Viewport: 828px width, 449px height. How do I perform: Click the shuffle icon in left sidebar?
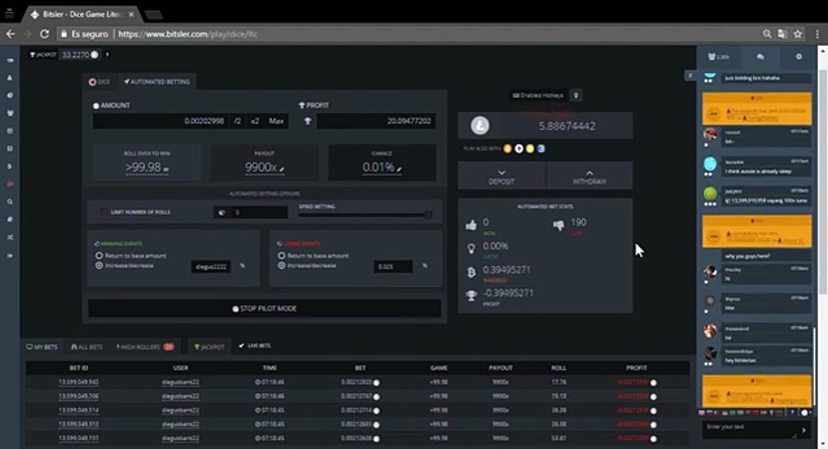tap(10, 238)
